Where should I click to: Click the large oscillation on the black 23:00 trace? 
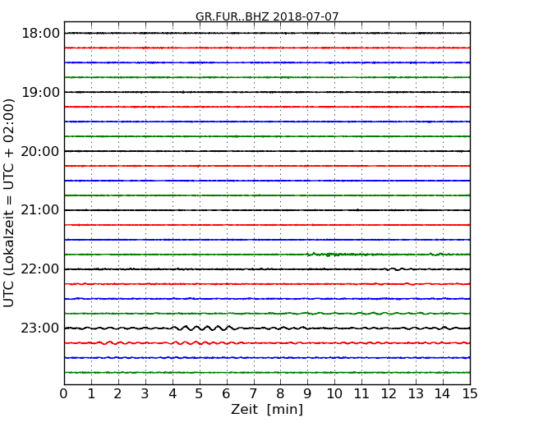pyautogui.click(x=203, y=328)
